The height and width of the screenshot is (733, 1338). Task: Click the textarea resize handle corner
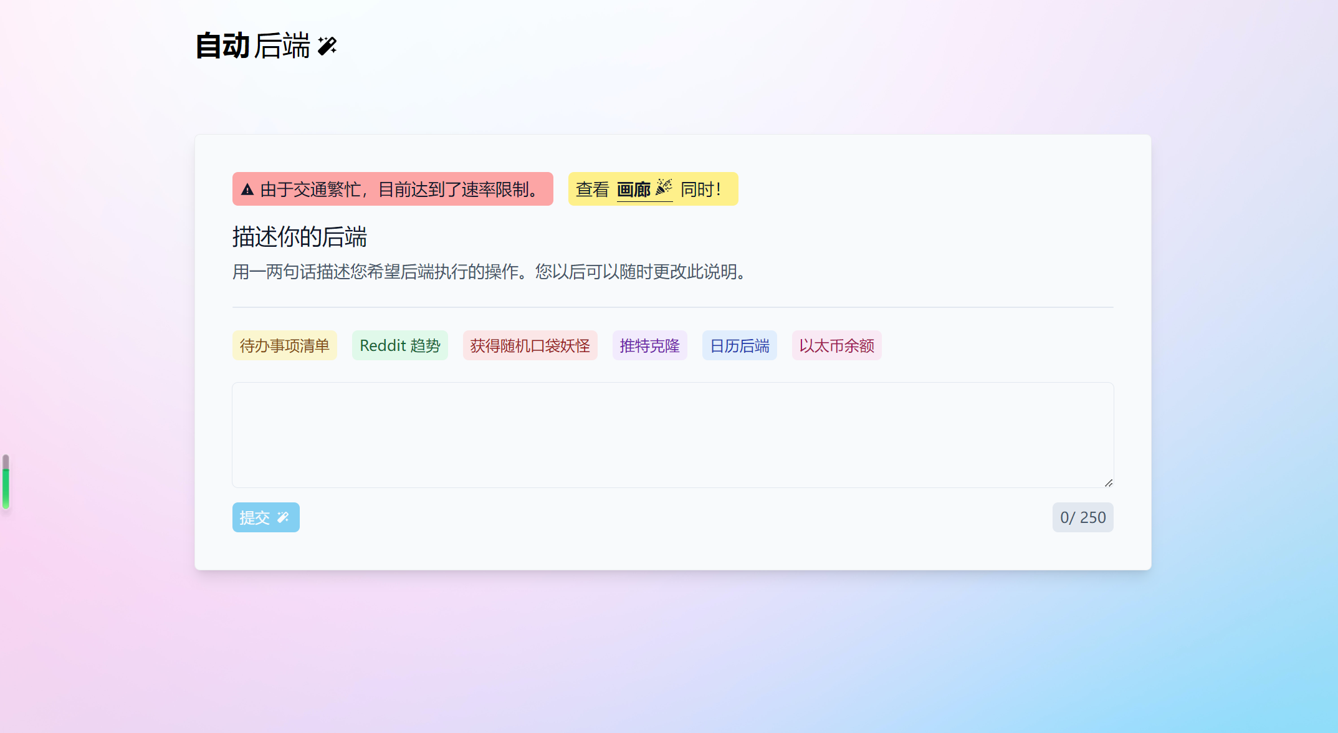(x=1108, y=482)
